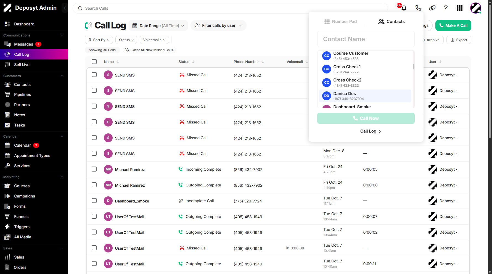Click the Export button
Viewport: 492px width, 274px height.
pyautogui.click(x=459, y=40)
